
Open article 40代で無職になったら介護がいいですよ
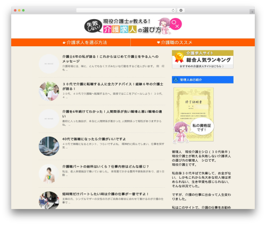[x=94, y=139]
